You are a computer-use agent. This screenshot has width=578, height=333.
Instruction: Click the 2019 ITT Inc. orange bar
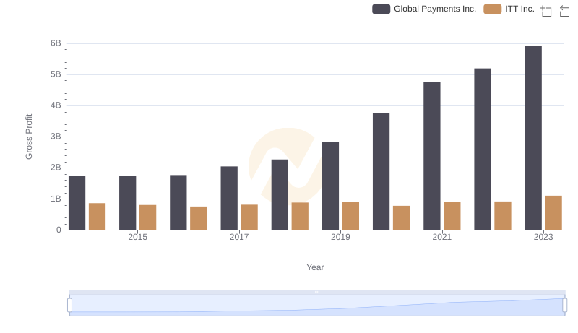[351, 216]
